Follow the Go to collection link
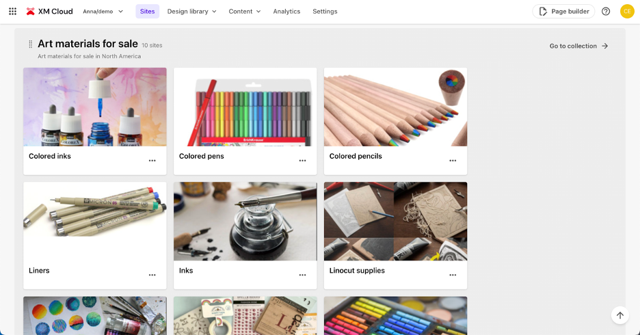 578,46
